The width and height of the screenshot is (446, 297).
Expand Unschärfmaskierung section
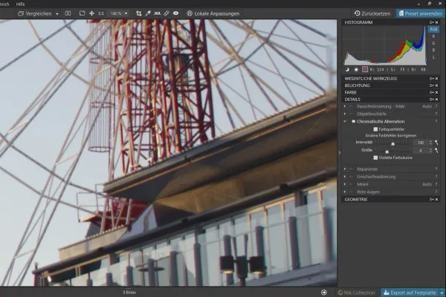[x=345, y=177]
